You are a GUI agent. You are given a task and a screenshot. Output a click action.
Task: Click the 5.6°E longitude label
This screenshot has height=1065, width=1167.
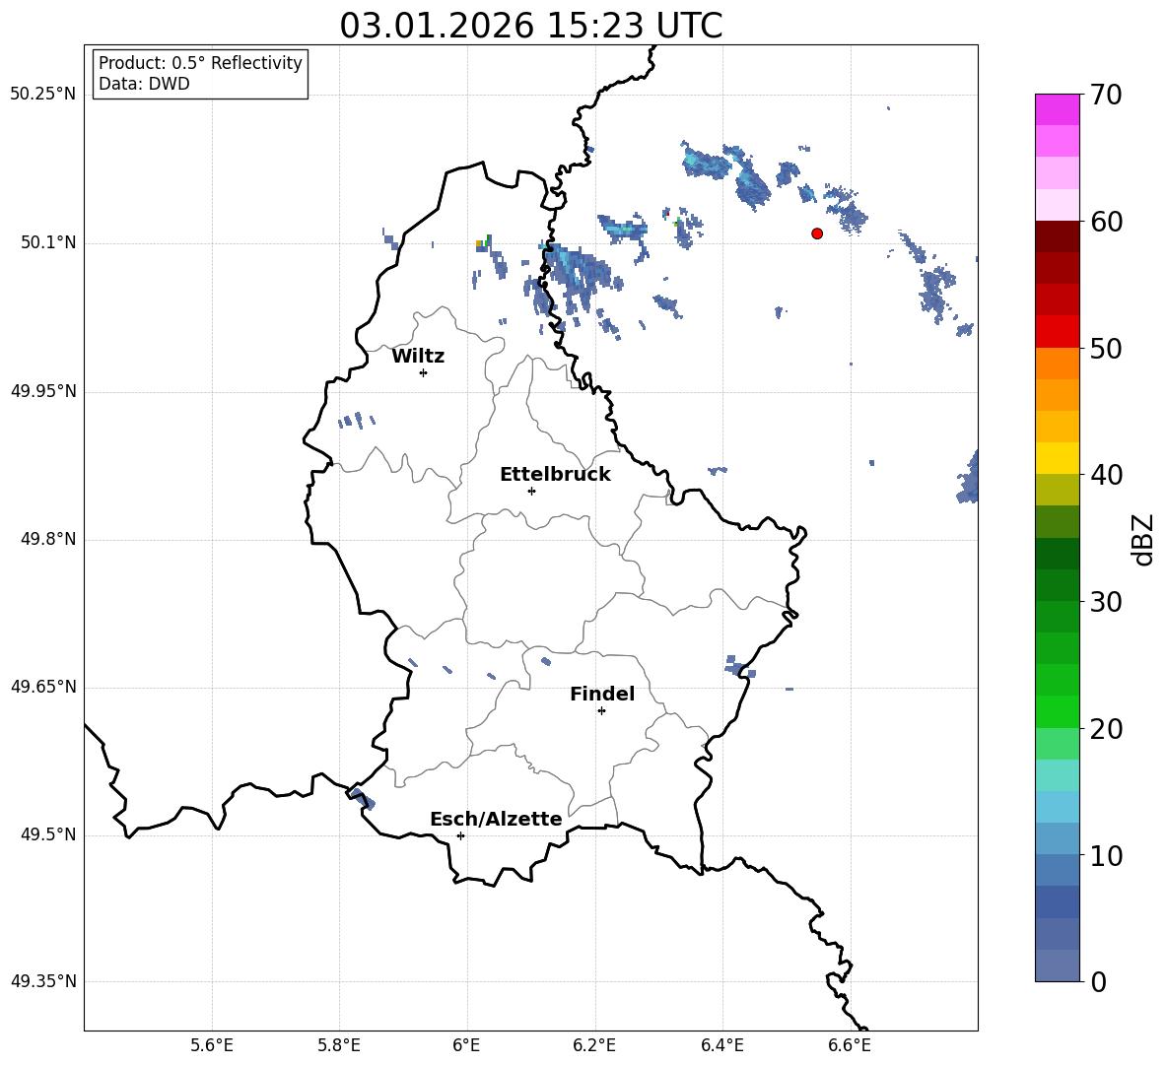pos(211,1045)
